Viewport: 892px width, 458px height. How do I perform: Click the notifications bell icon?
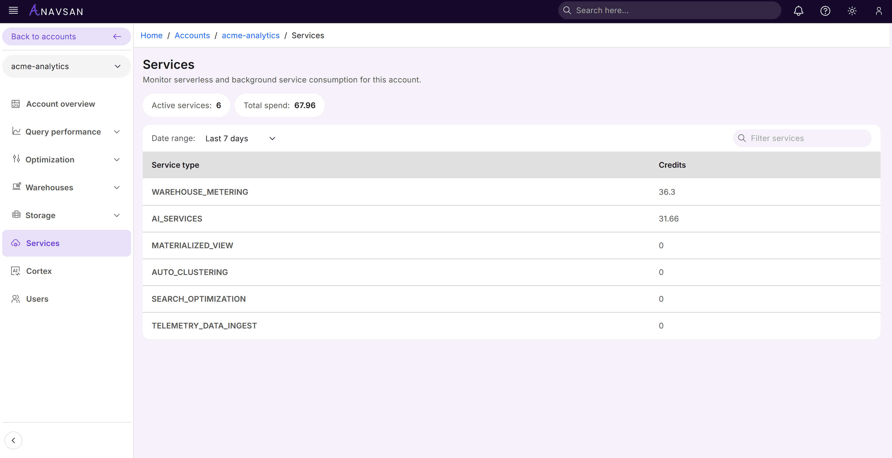798,11
